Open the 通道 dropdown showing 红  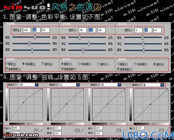pos(69,85)
